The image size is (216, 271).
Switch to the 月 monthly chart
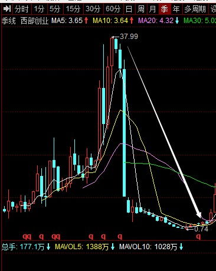(x=152, y=9)
